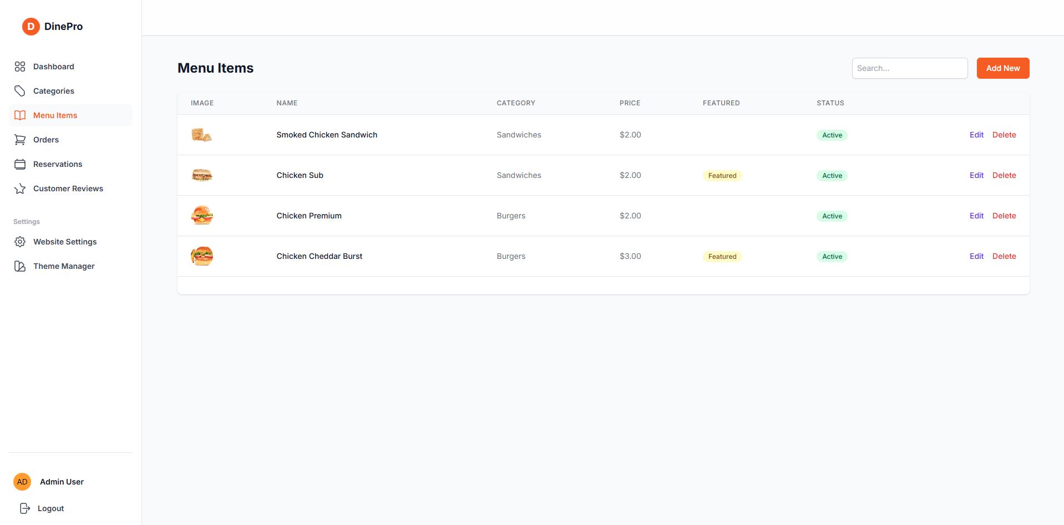This screenshot has height=525, width=1064.
Task: Click the DinePro logo icon
Action: coord(31,26)
